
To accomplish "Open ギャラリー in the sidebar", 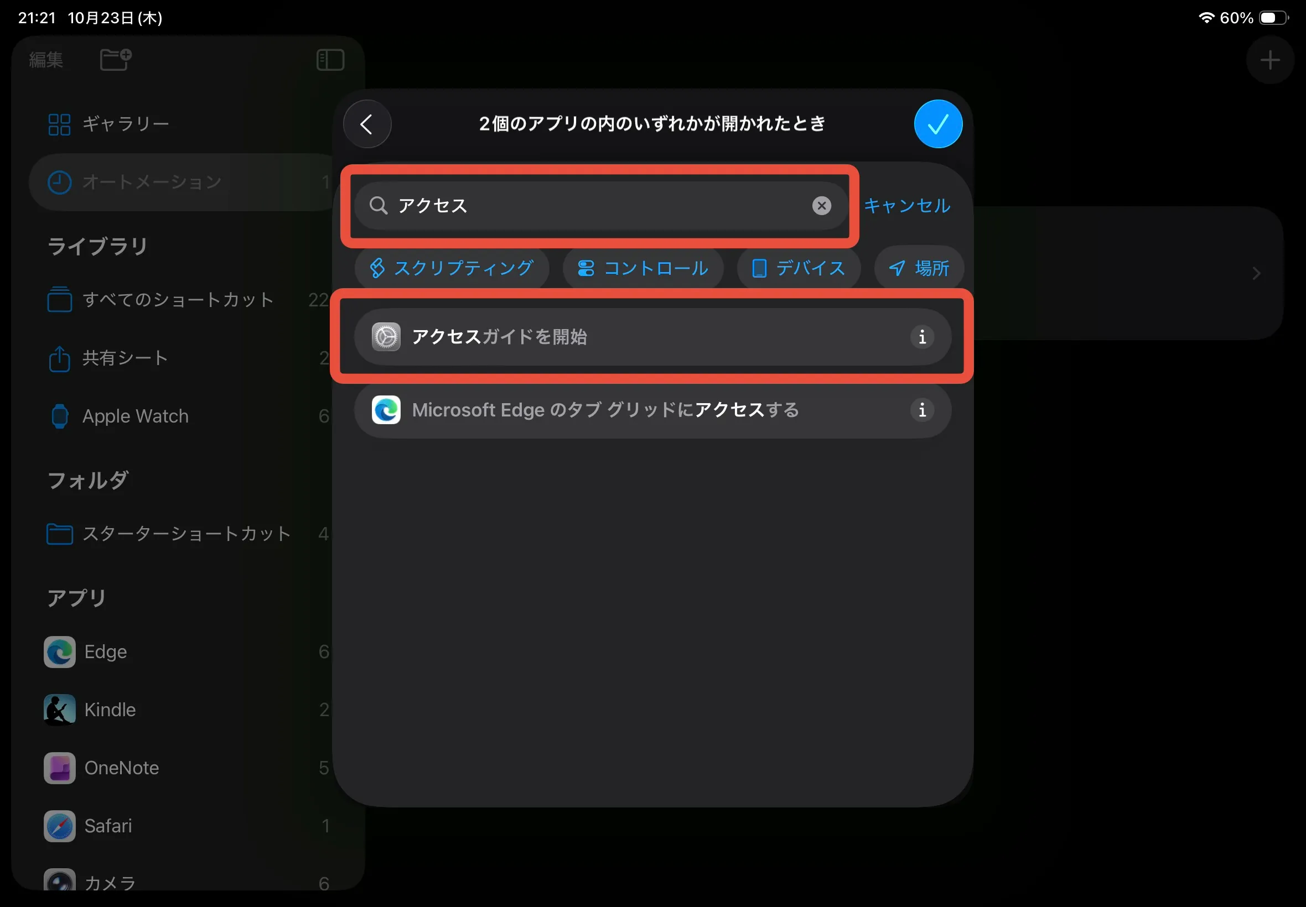I will [125, 124].
